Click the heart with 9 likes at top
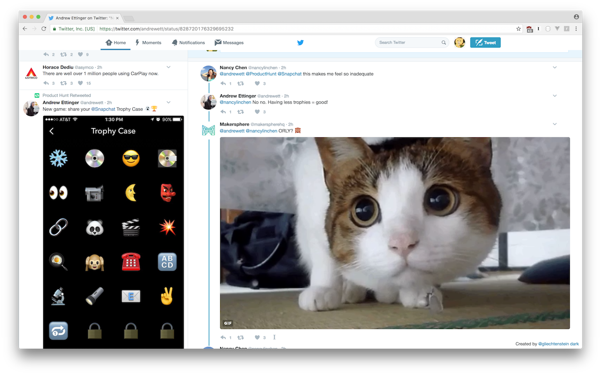The image size is (601, 375). (80, 54)
